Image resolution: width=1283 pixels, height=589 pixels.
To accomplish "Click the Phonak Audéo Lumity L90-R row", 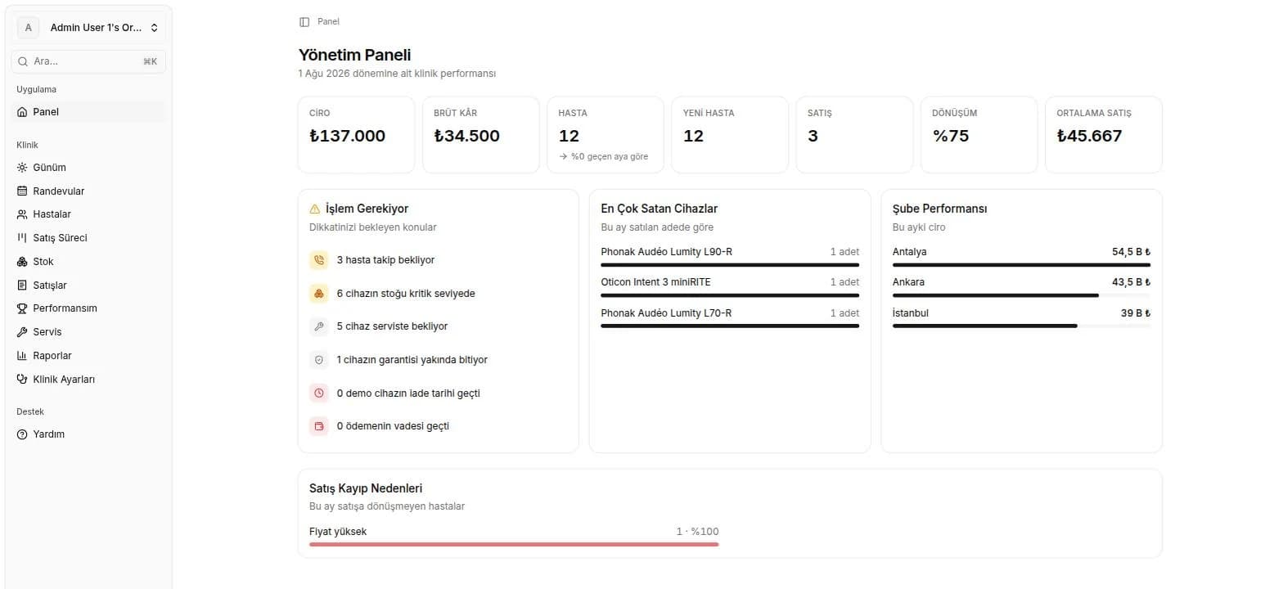I will click(x=730, y=256).
